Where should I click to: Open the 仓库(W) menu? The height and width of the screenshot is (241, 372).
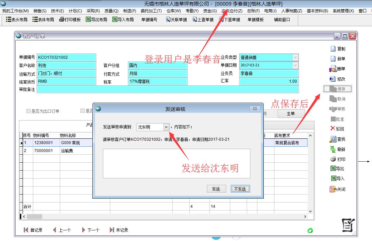click(x=173, y=11)
